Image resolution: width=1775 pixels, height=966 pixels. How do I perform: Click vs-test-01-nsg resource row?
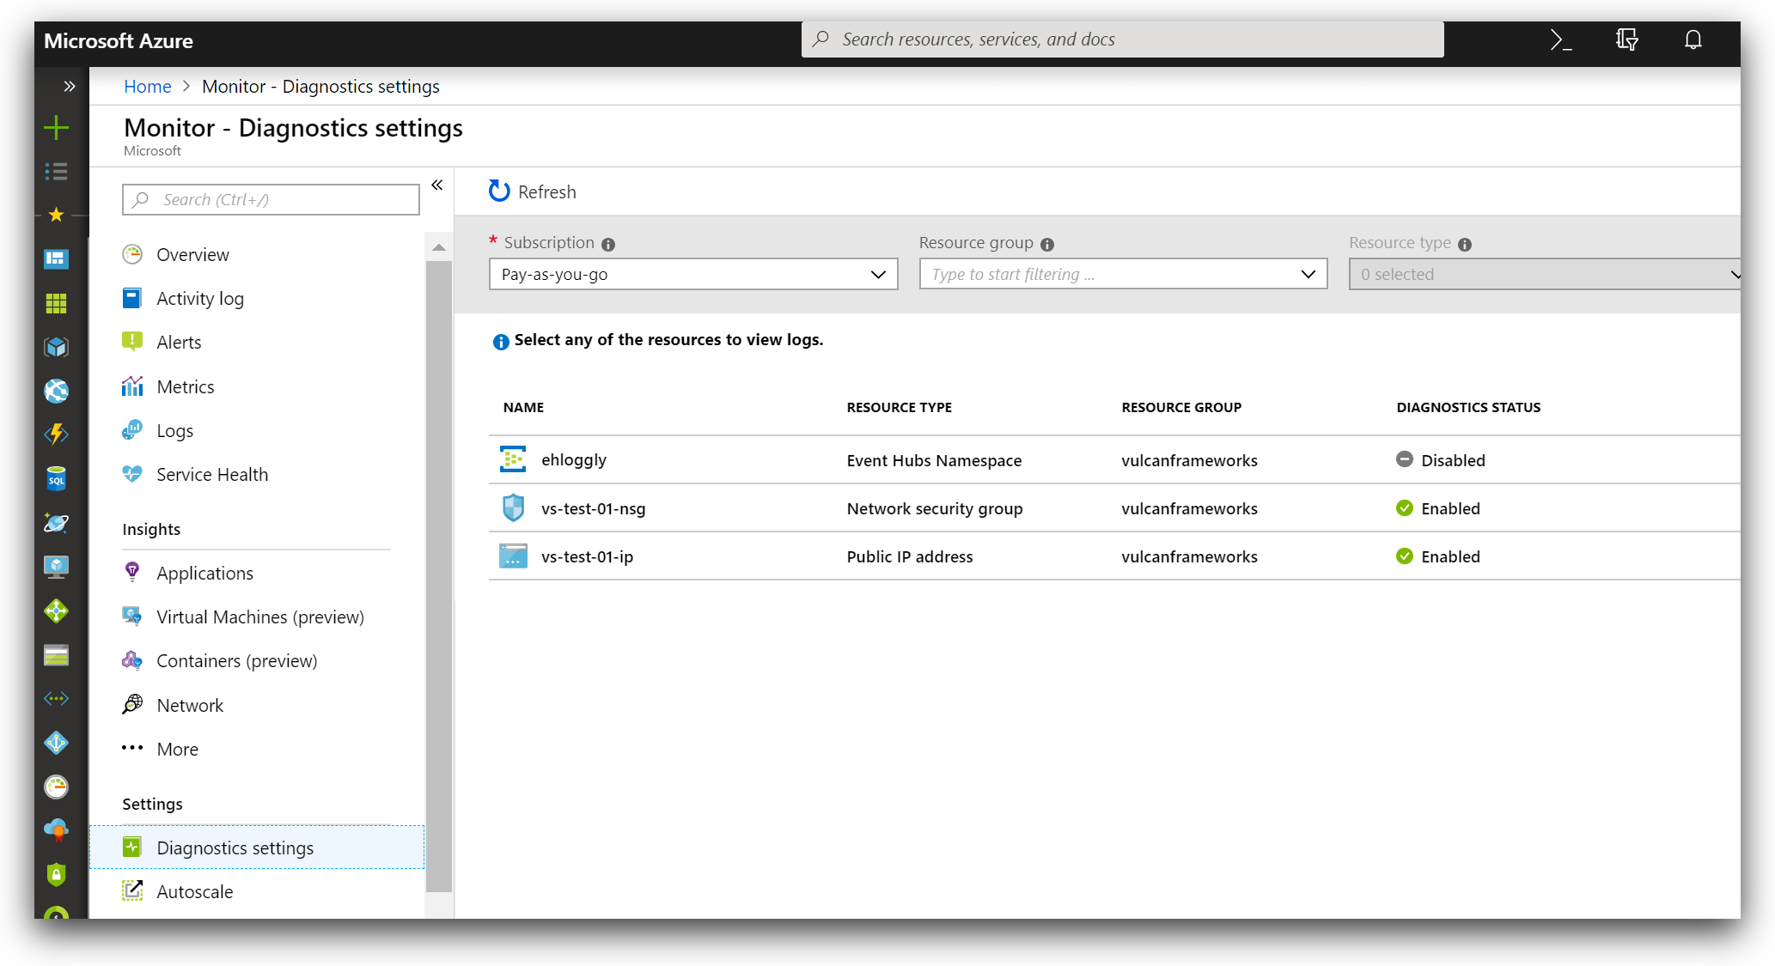pos(593,509)
